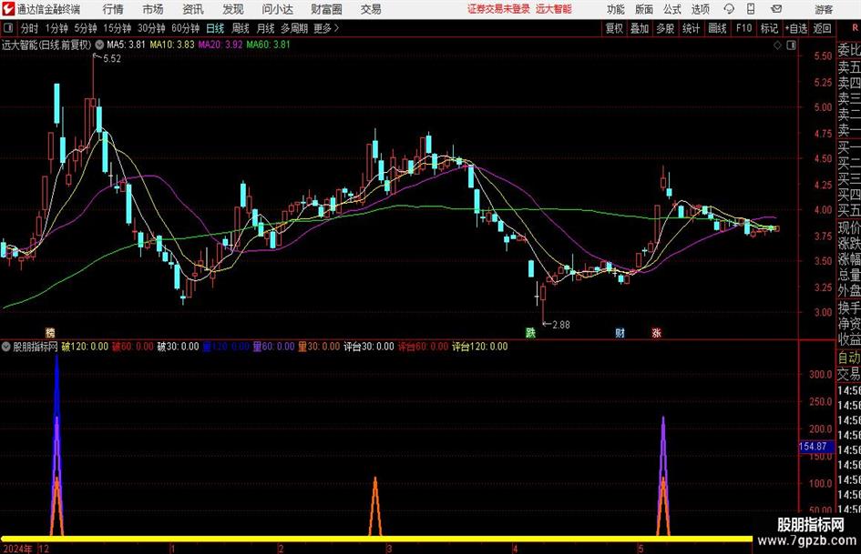This screenshot has width=861, height=554.
Task: Click the 远大智能(日线 前复权) chart title
Action: click(46, 45)
